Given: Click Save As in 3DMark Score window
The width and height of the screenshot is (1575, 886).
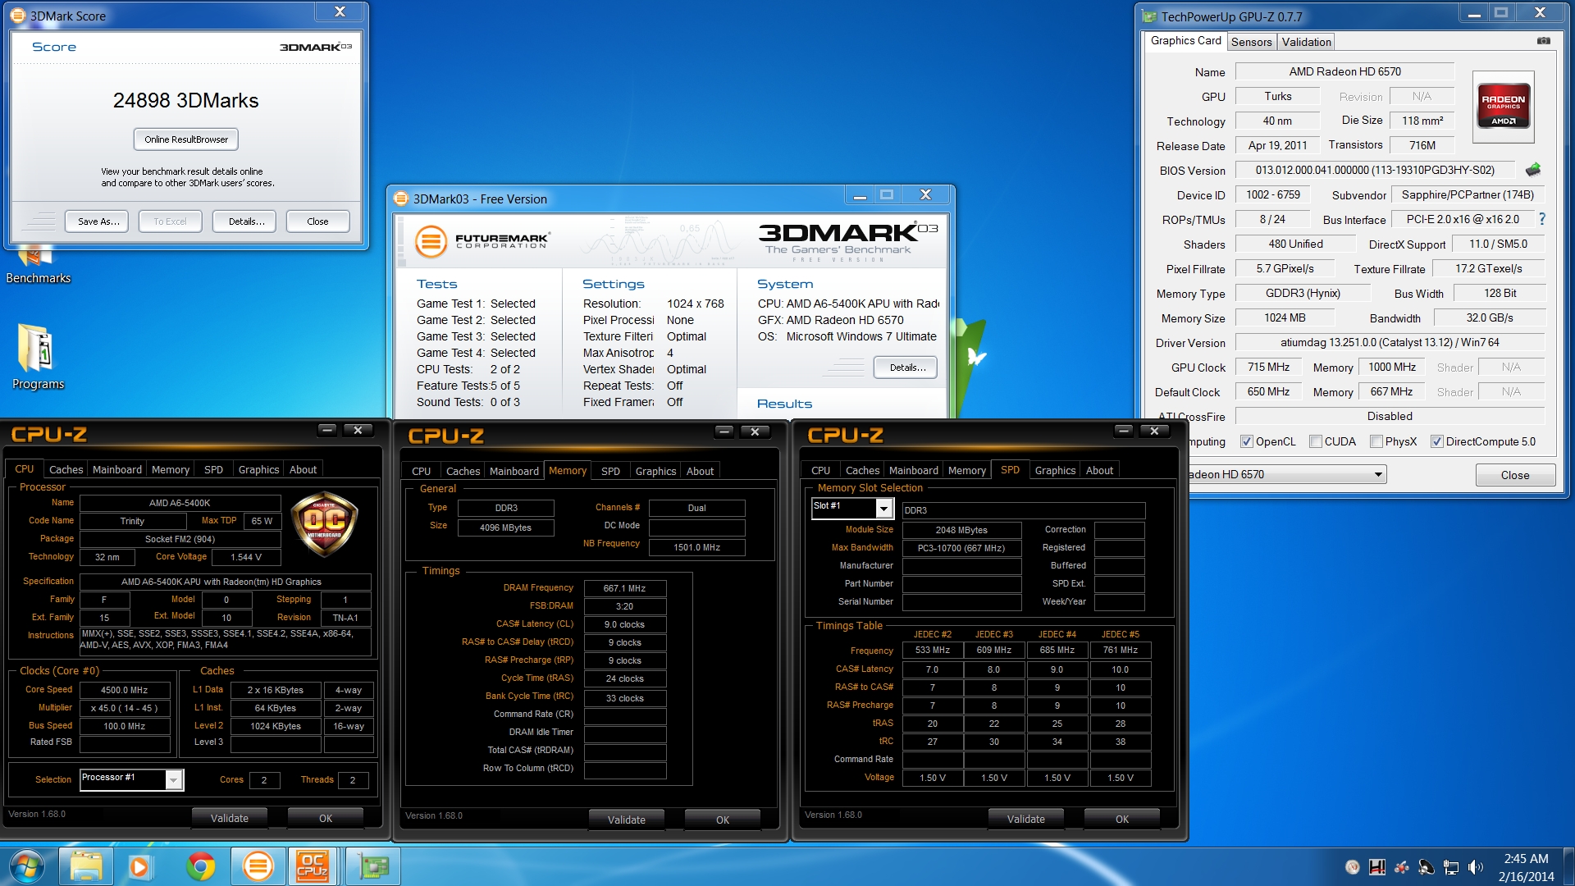Looking at the screenshot, I should [x=98, y=221].
